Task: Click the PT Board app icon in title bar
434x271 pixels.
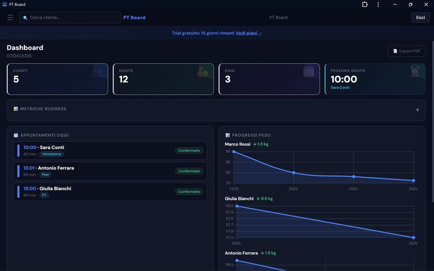Action: [4, 4]
